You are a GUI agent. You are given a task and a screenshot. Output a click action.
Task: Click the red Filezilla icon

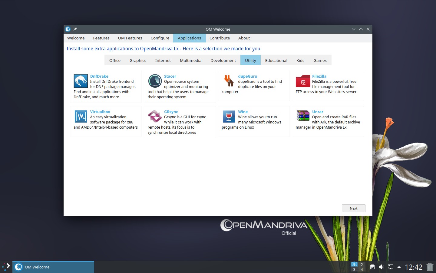point(303,81)
